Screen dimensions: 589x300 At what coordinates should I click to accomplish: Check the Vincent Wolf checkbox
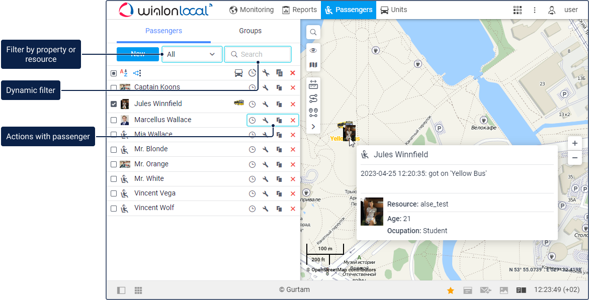(114, 209)
